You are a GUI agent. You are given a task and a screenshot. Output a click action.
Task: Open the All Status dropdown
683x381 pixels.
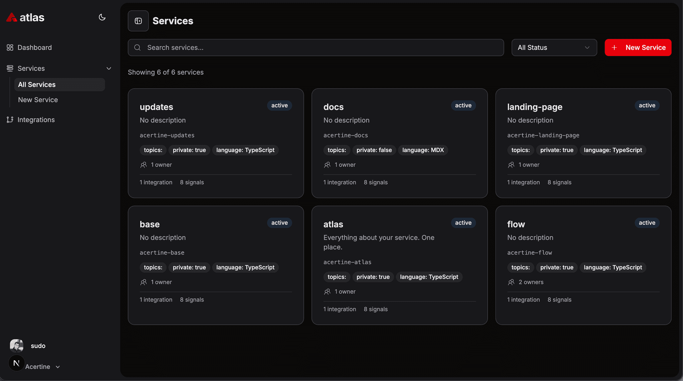click(554, 47)
